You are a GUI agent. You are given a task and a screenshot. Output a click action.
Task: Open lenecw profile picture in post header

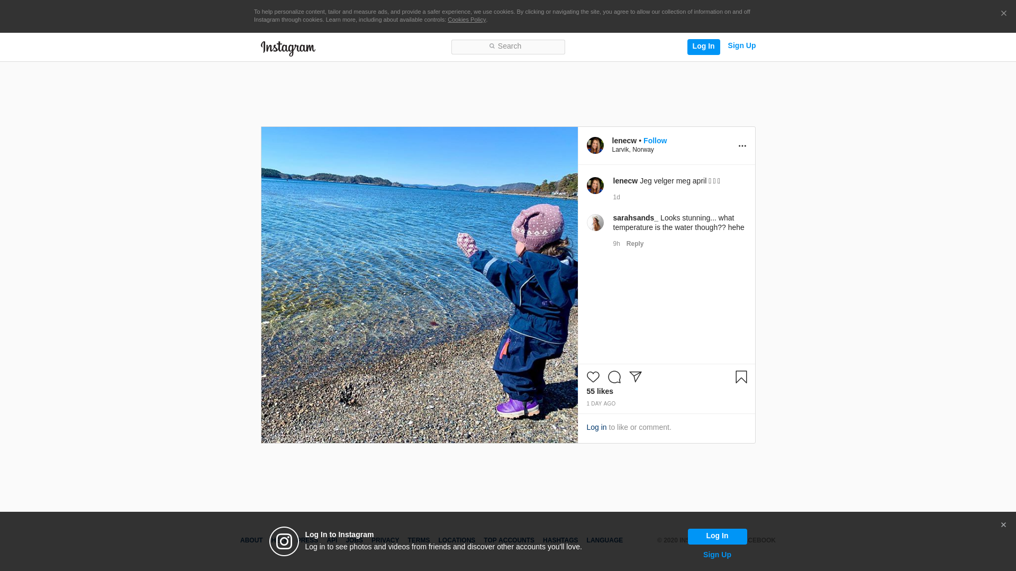595,145
